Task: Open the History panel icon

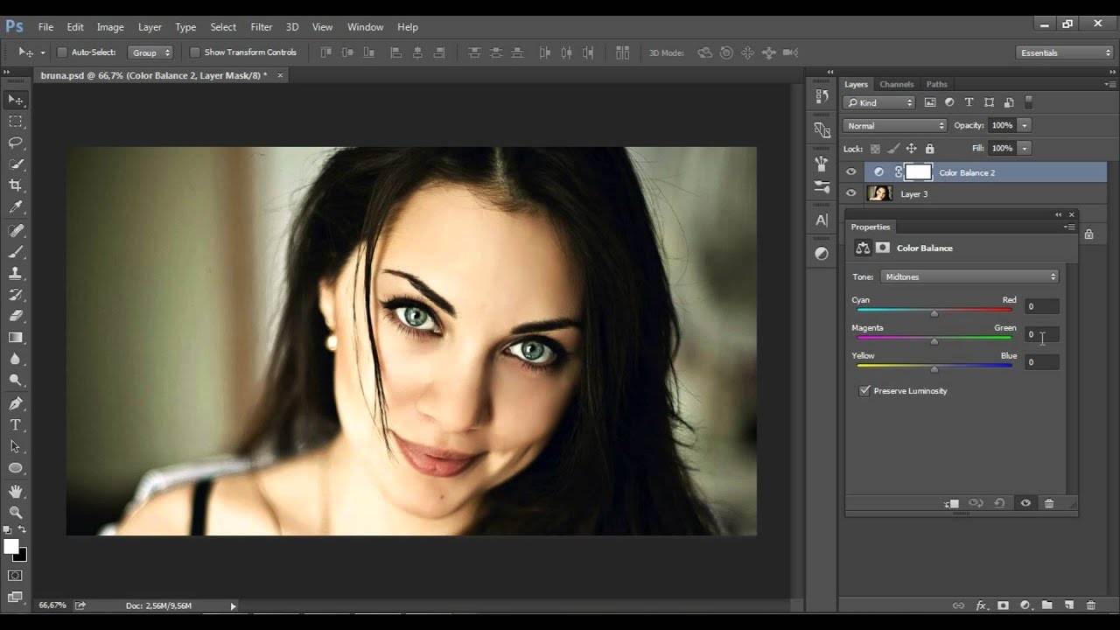Action: pyautogui.click(x=822, y=96)
